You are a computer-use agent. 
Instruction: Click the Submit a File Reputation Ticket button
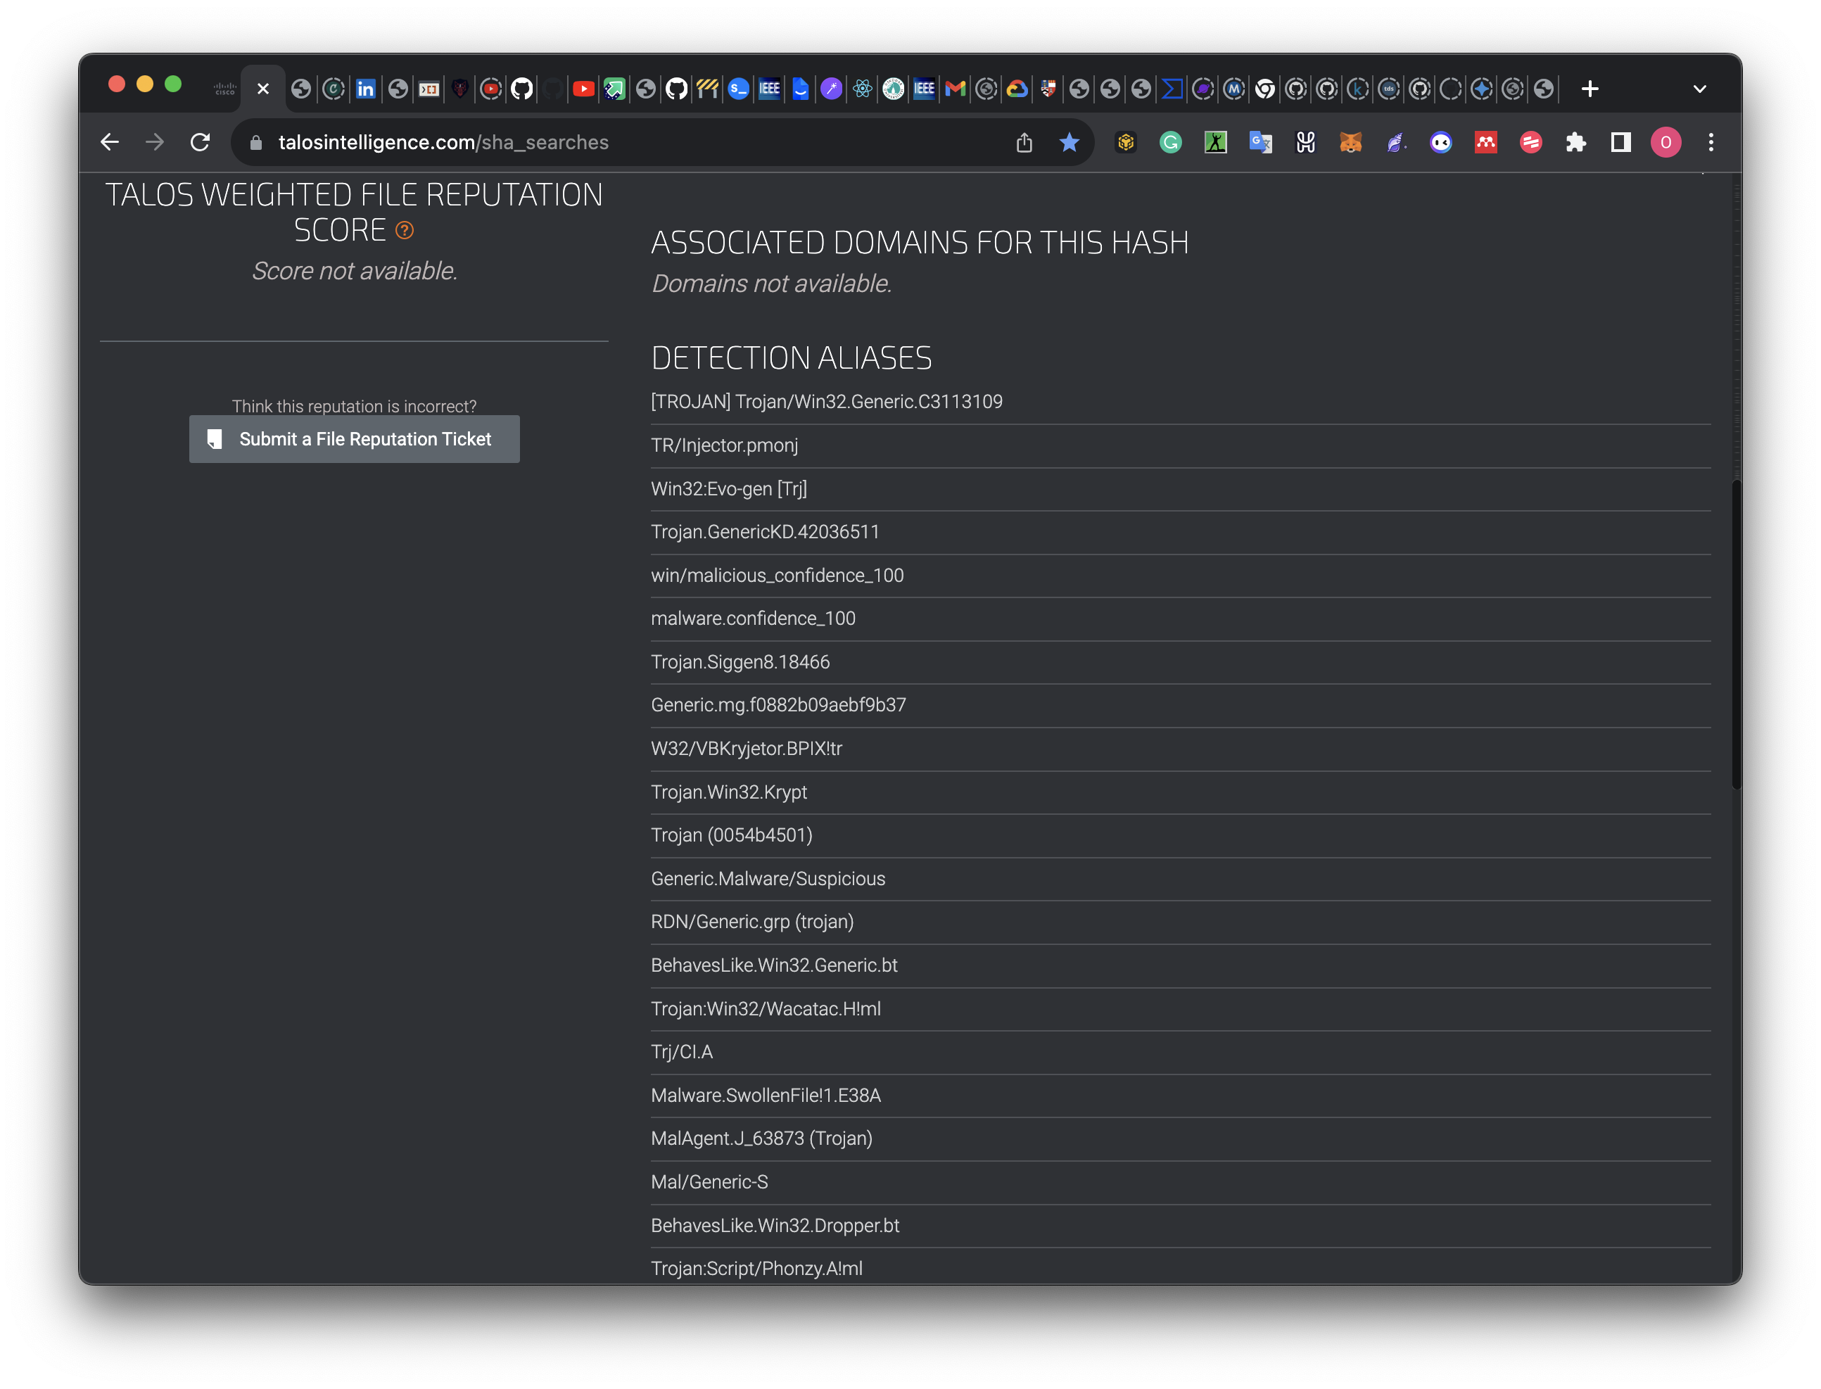(354, 439)
